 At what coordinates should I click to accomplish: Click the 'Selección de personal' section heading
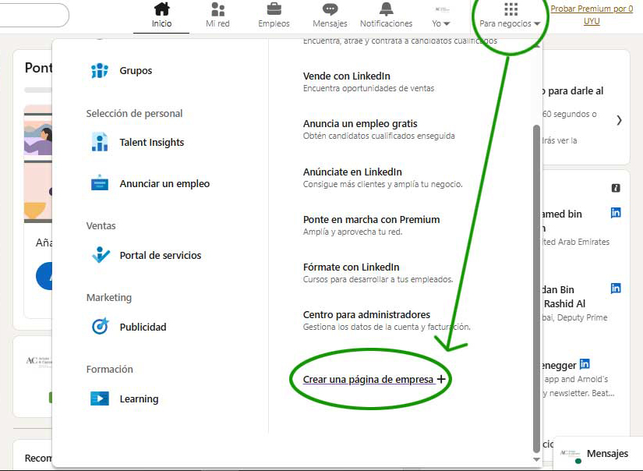134,114
